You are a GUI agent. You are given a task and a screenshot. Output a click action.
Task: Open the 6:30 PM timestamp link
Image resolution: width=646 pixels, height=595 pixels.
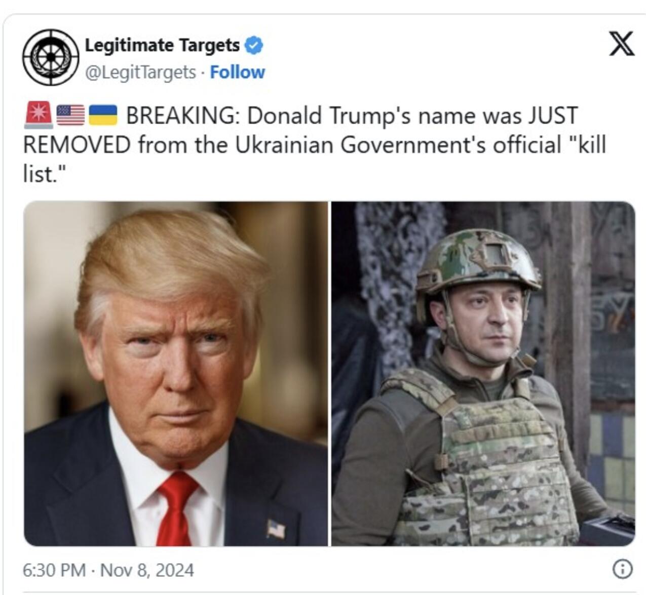point(54,570)
